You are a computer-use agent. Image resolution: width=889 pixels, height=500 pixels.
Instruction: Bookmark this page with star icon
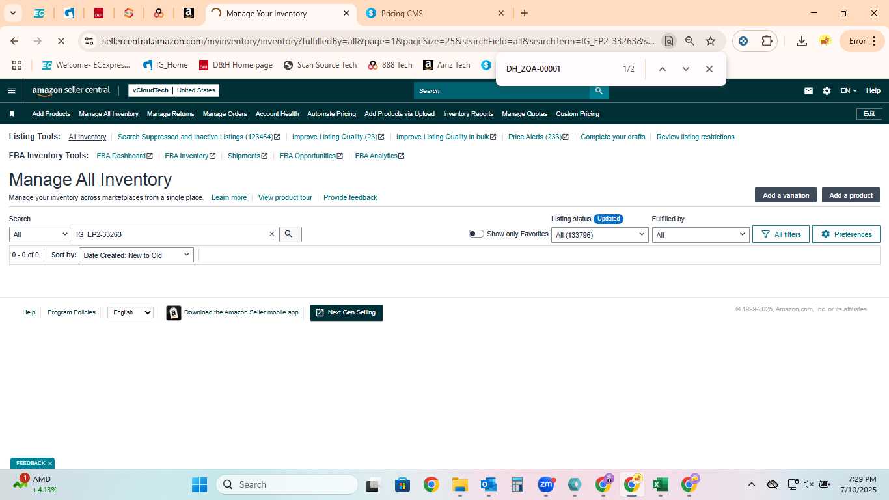[711, 41]
